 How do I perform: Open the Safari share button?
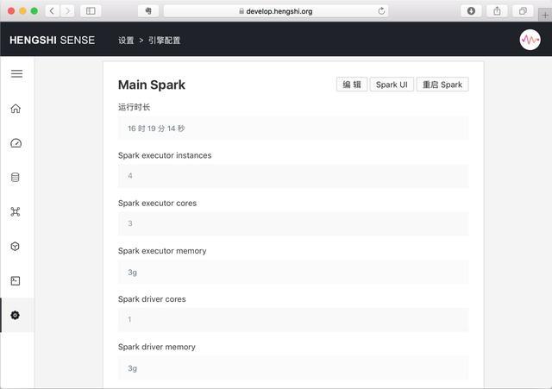(497, 11)
